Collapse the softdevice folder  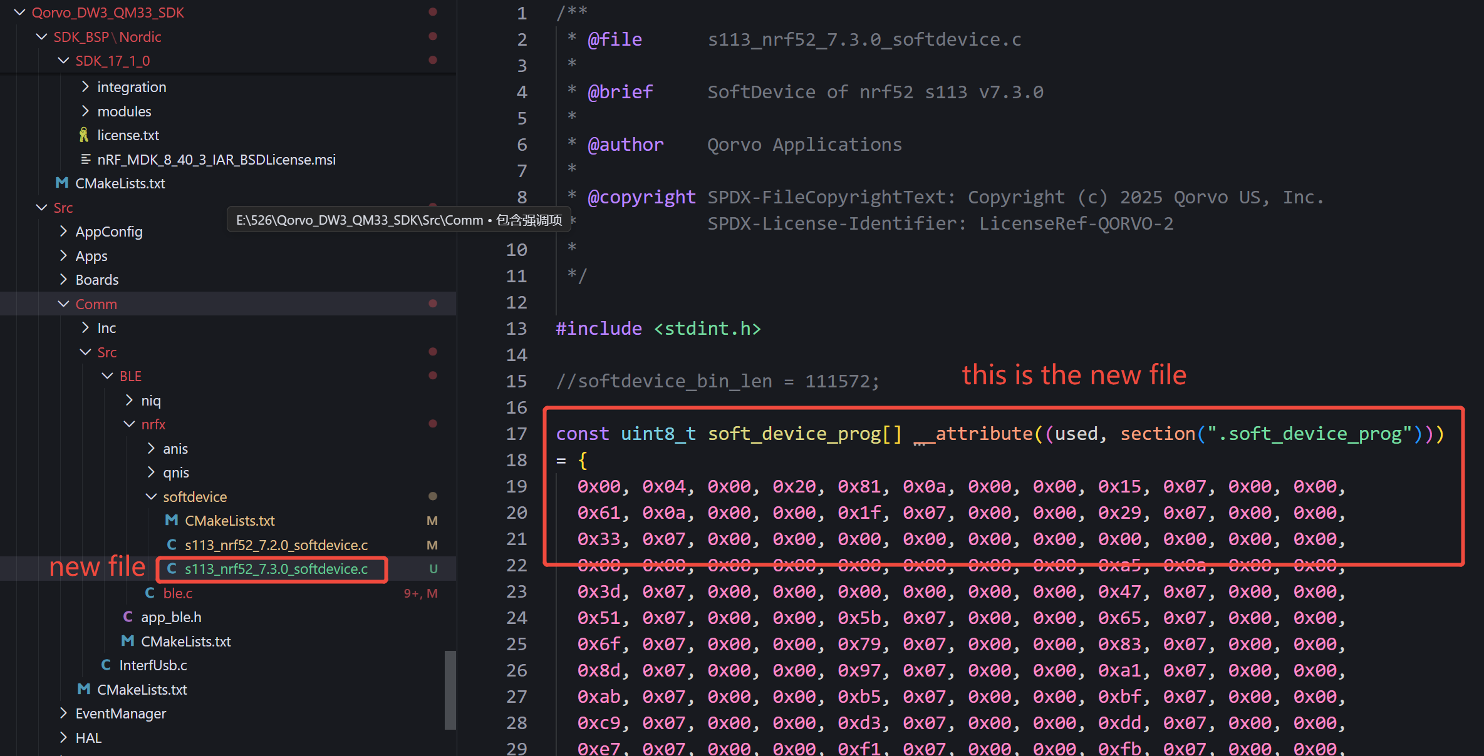[x=151, y=496]
